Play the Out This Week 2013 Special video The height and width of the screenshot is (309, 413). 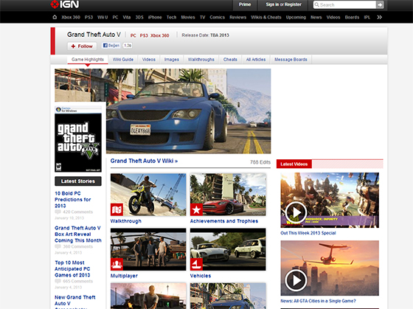click(x=296, y=212)
